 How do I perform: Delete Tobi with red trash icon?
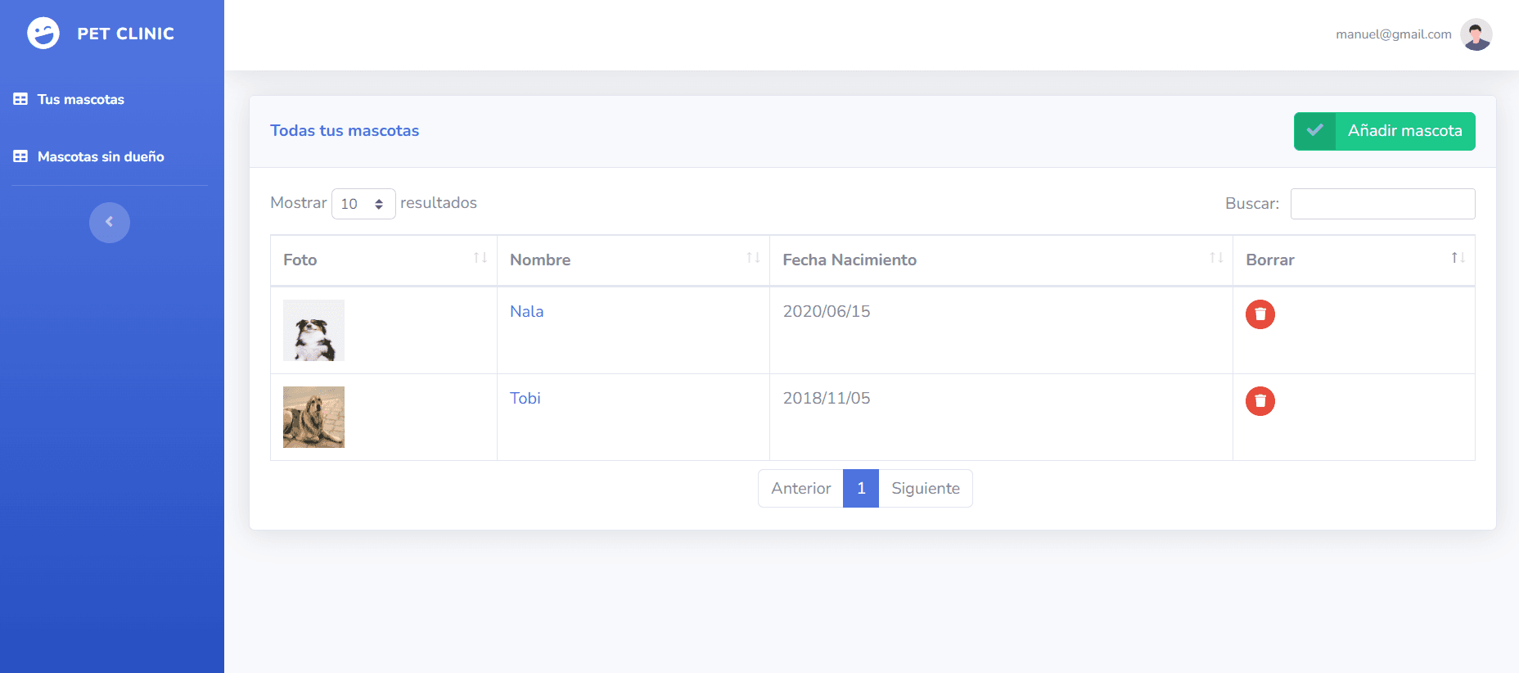(x=1260, y=401)
